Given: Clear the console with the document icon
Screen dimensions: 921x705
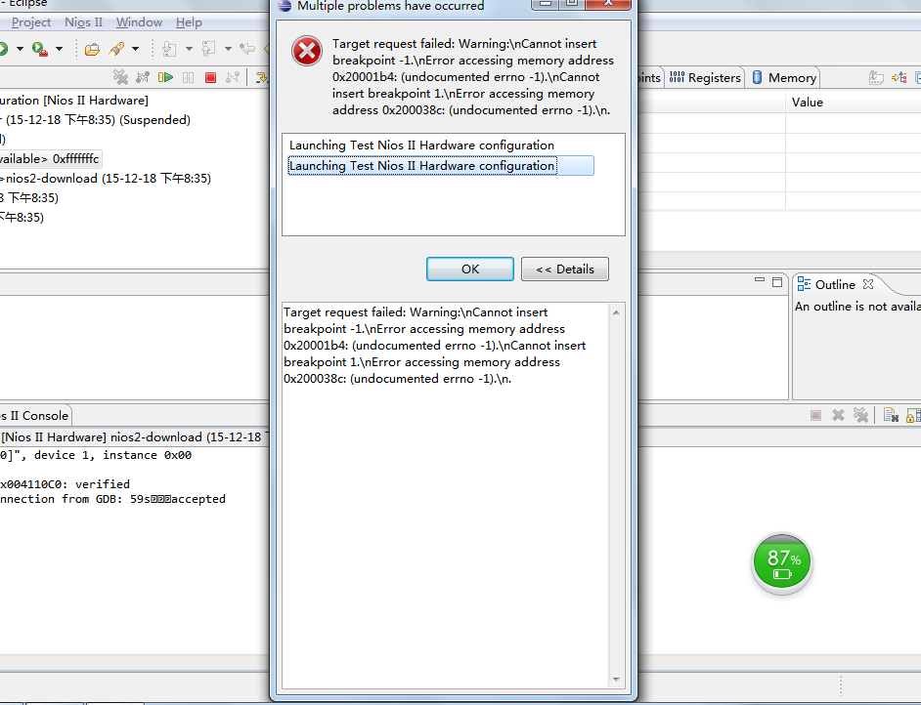Looking at the screenshot, I should click(891, 415).
